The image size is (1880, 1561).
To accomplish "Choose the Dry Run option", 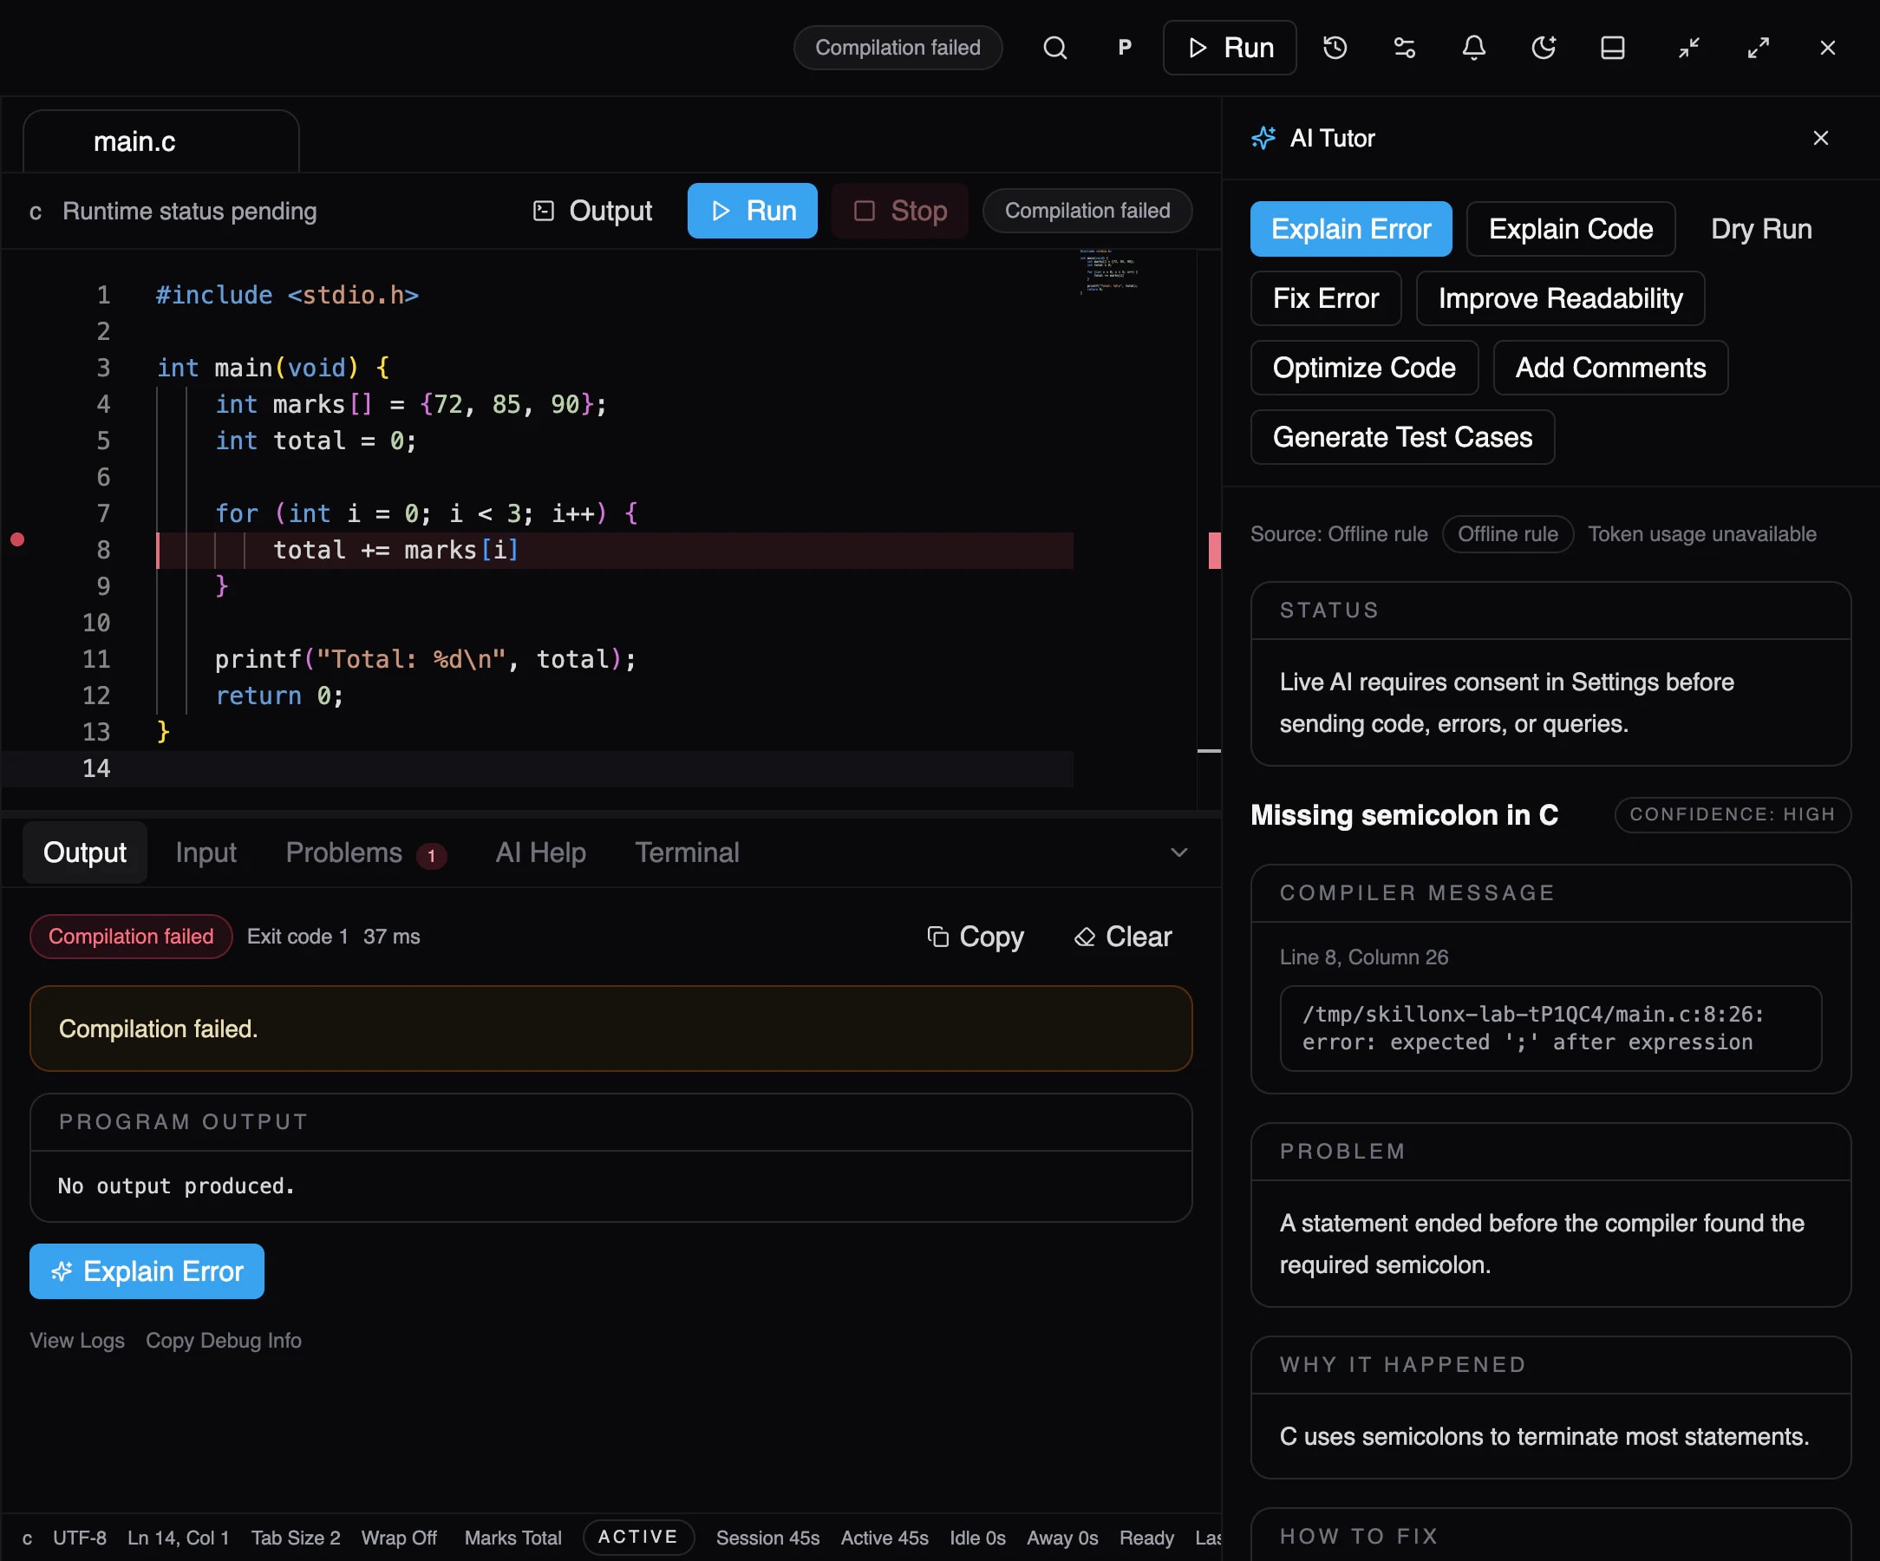I will tap(1761, 229).
